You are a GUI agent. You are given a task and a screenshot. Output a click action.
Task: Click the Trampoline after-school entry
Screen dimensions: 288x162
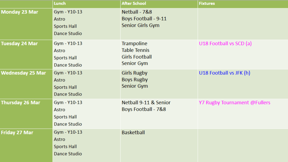point(134,43)
